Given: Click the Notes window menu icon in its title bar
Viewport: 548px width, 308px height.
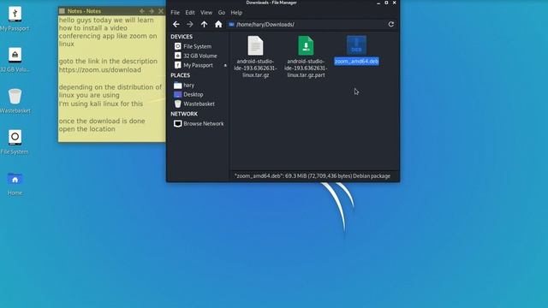Looking at the screenshot, I should pos(62,11).
